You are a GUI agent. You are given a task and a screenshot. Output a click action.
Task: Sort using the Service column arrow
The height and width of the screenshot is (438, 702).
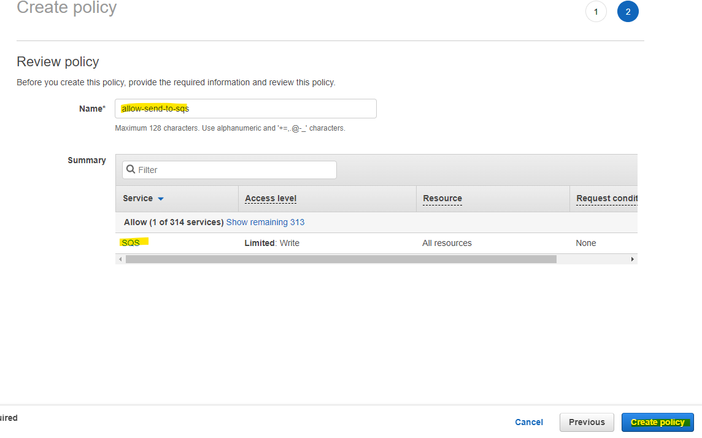(161, 199)
